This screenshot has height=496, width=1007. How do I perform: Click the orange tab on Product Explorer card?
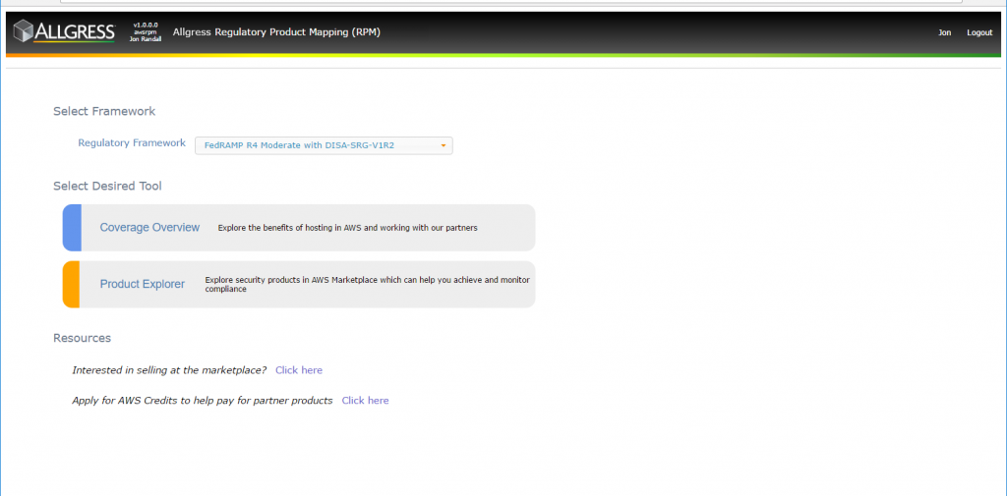pyautogui.click(x=71, y=284)
